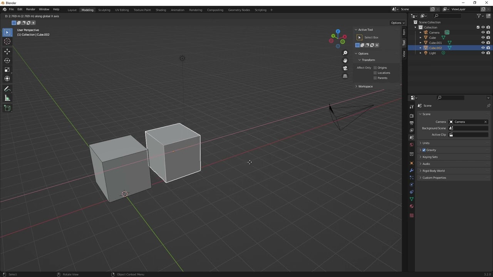Toggle Gravity checkbox

tap(424, 150)
